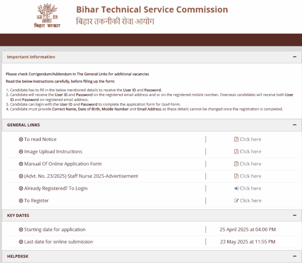
Task: Click PDF icon for Image Upload Instructions
Action: 236,152
